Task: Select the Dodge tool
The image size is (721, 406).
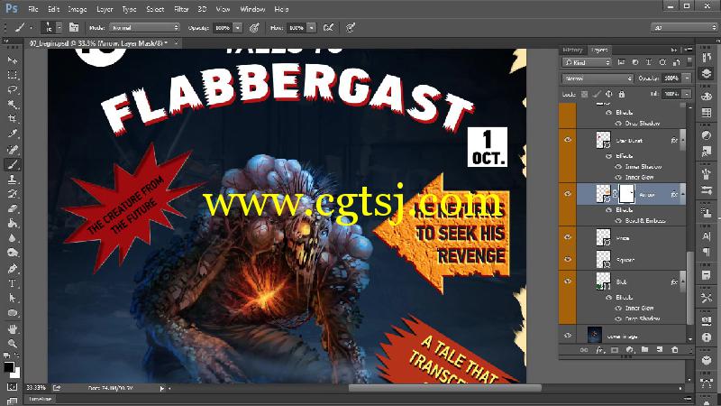Action: coord(13,253)
